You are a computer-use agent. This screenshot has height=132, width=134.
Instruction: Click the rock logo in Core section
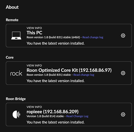16,73
